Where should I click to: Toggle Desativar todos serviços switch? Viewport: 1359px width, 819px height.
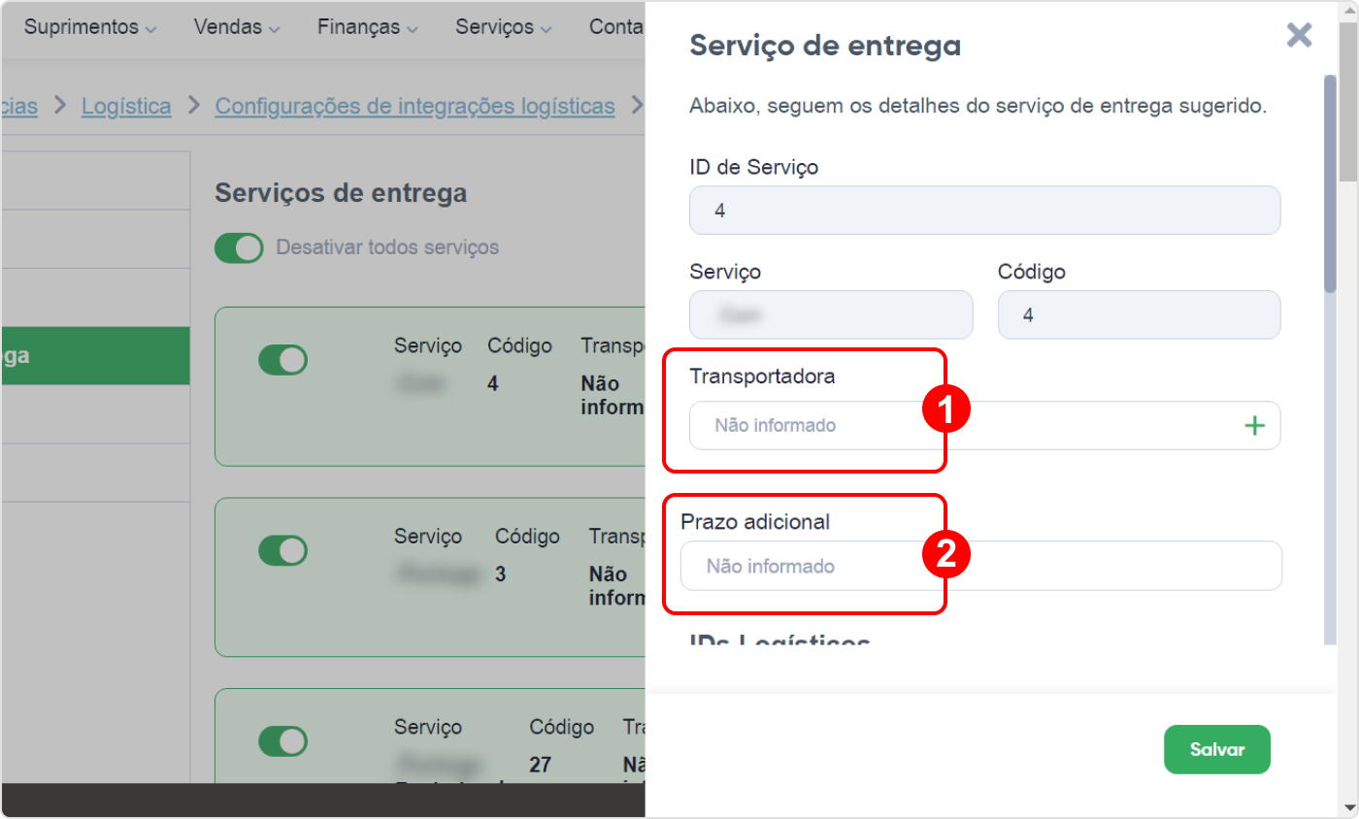tap(239, 247)
